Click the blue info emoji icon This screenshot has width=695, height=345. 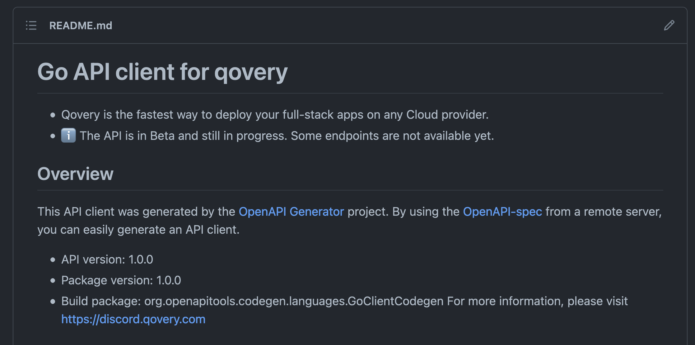coord(68,136)
